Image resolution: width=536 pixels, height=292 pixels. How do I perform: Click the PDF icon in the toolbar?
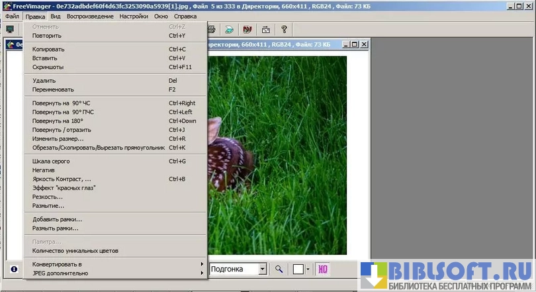[247, 29]
